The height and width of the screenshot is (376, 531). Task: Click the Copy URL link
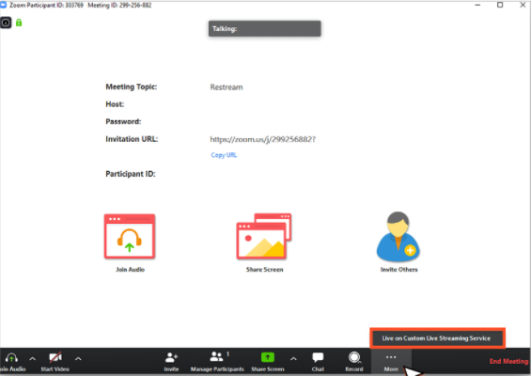224,155
